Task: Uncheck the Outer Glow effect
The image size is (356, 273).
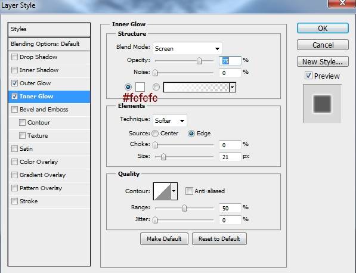Action: point(14,83)
